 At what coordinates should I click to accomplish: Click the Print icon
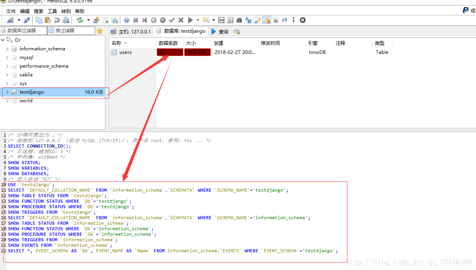pyautogui.click(x=66, y=20)
